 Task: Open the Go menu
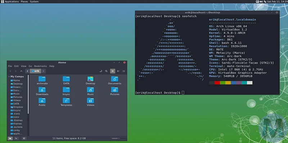(30, 66)
